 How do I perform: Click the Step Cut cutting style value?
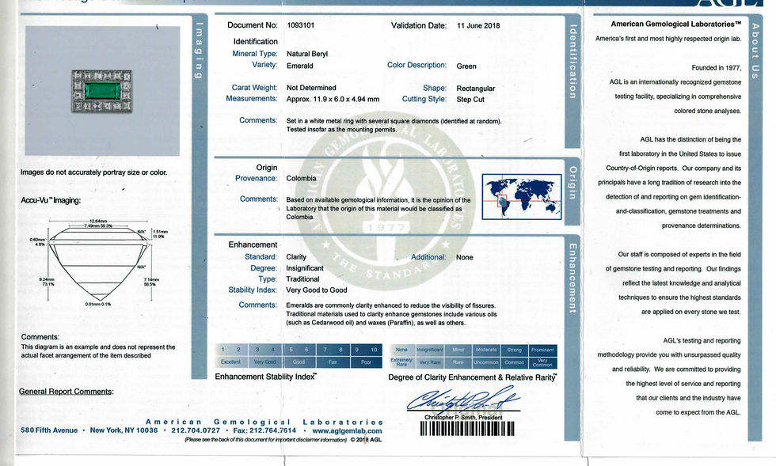point(470,100)
